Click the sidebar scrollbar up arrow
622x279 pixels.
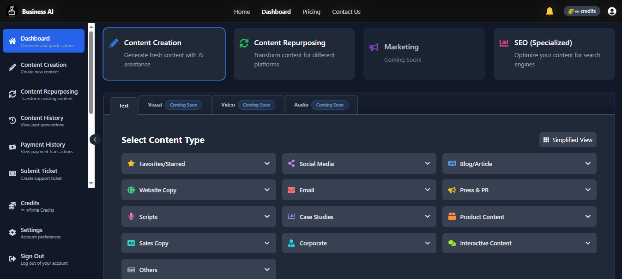[91, 26]
